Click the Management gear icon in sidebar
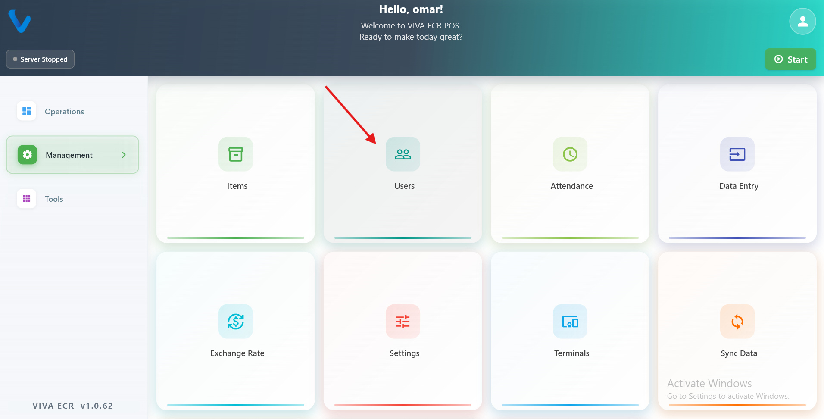The image size is (824, 419). pos(27,155)
